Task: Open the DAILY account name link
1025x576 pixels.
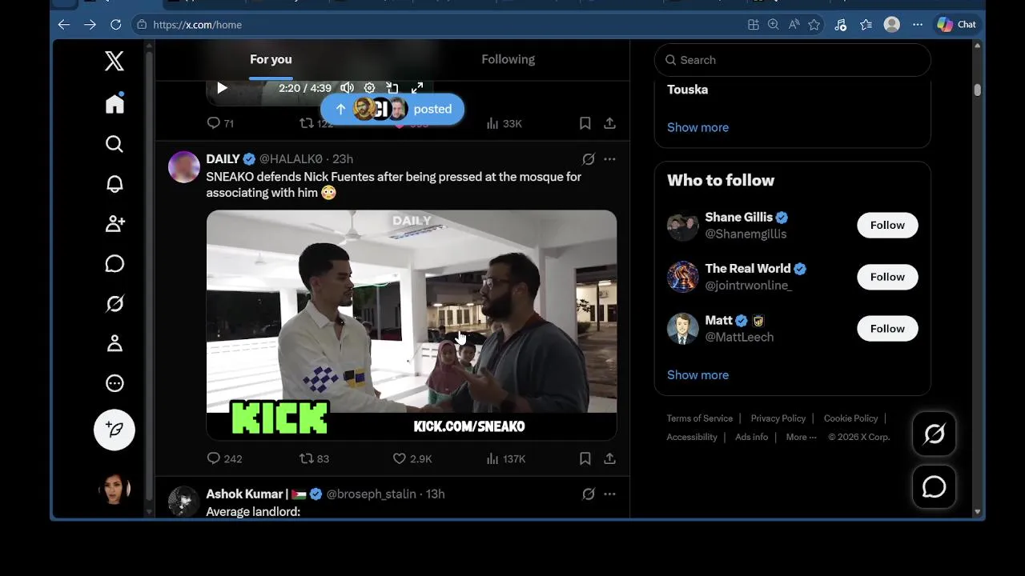Action: click(223, 158)
